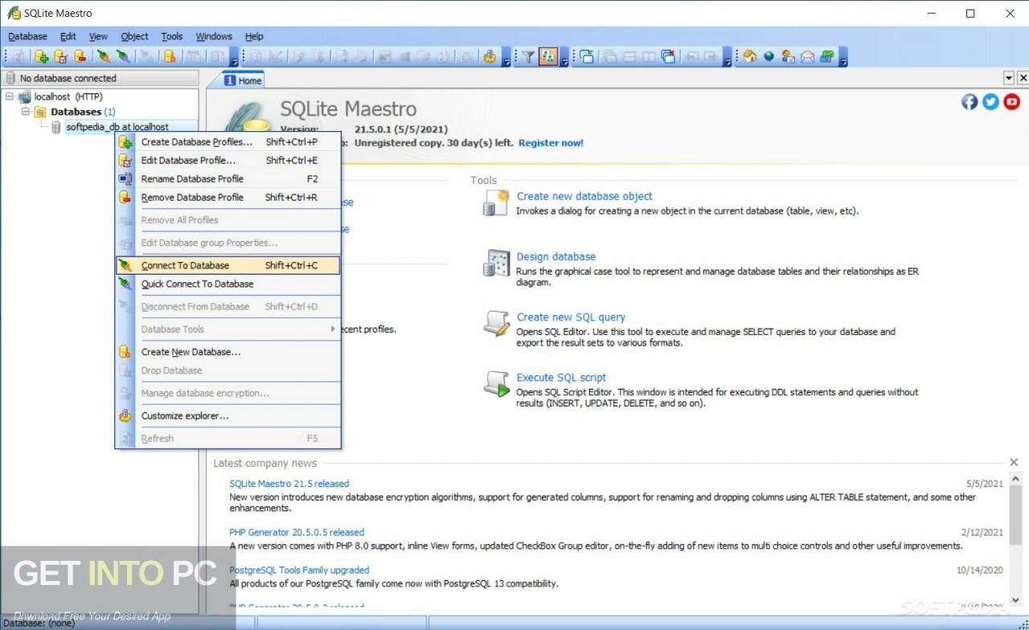1029x630 pixels.
Task: Collapse the Databases tree node
Action: click(25, 112)
